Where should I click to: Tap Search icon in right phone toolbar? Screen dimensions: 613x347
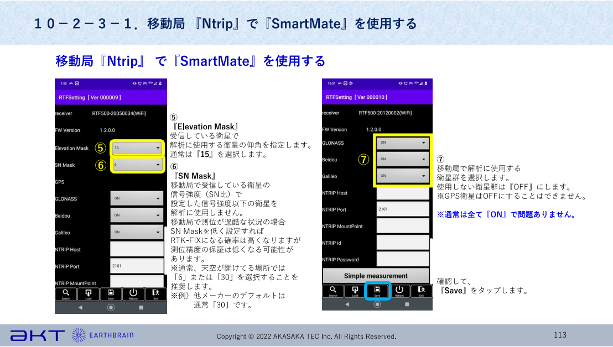pos(333,291)
